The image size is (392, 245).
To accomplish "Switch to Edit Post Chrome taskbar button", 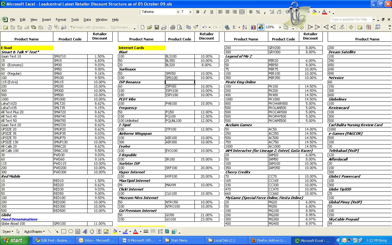I will 54,240.
